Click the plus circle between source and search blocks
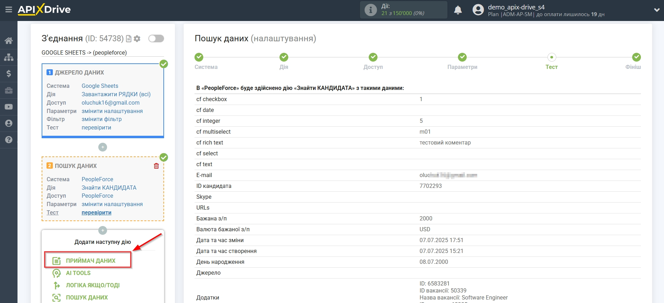The image size is (664, 303). [103, 147]
